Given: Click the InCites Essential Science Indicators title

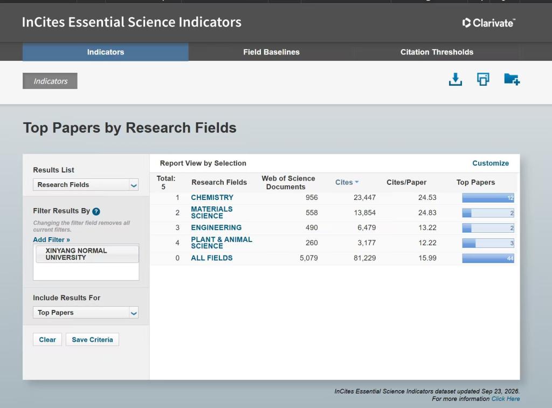Looking at the screenshot, I should [132, 22].
